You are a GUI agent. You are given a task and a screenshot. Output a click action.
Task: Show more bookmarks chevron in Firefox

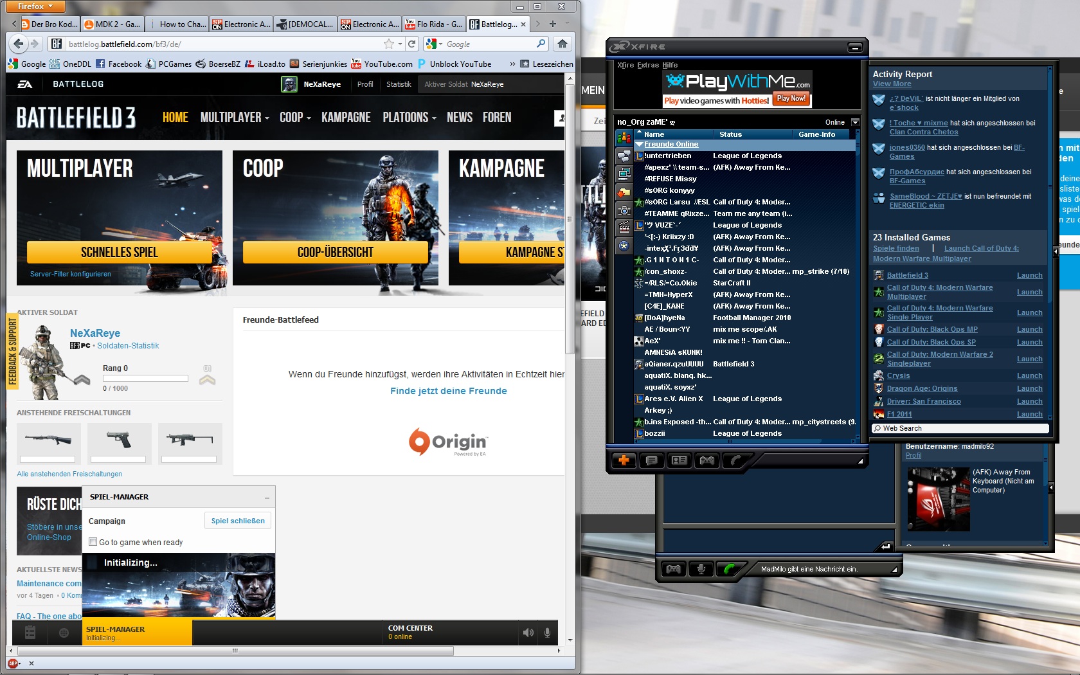pyautogui.click(x=512, y=64)
